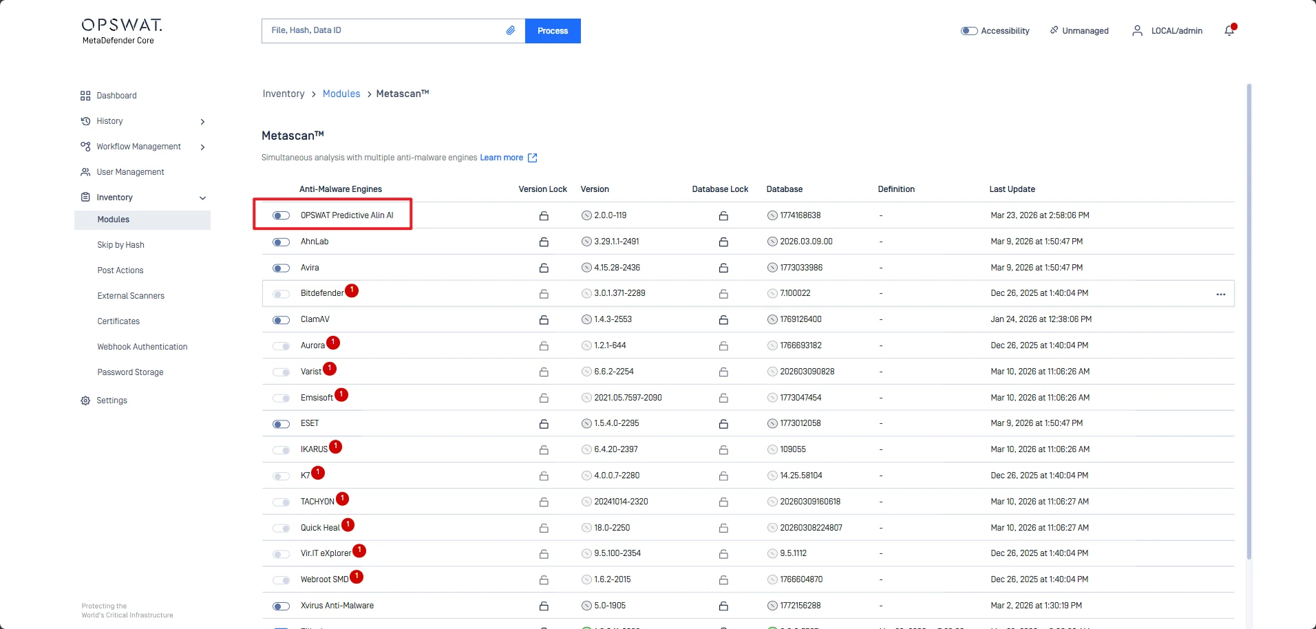Toggle the Accessibility switch

click(969, 31)
